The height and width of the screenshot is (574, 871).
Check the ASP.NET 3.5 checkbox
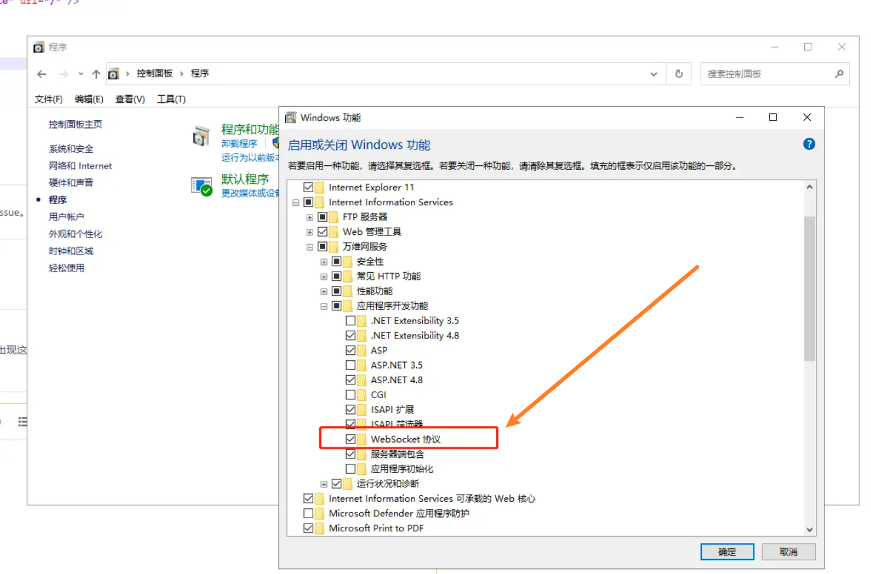(351, 365)
